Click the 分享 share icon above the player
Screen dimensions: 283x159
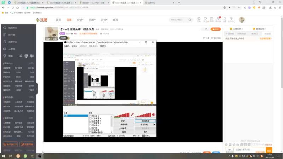(204, 38)
